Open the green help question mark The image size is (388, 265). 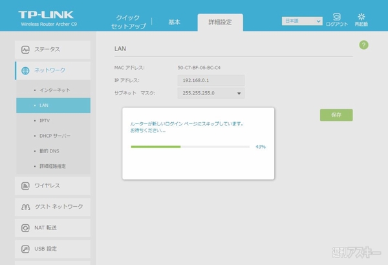pos(363,45)
